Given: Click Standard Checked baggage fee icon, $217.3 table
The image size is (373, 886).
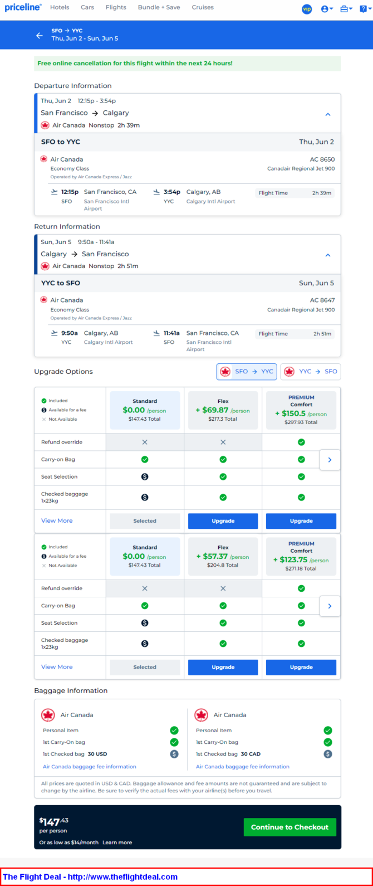Looking at the screenshot, I should (145, 497).
